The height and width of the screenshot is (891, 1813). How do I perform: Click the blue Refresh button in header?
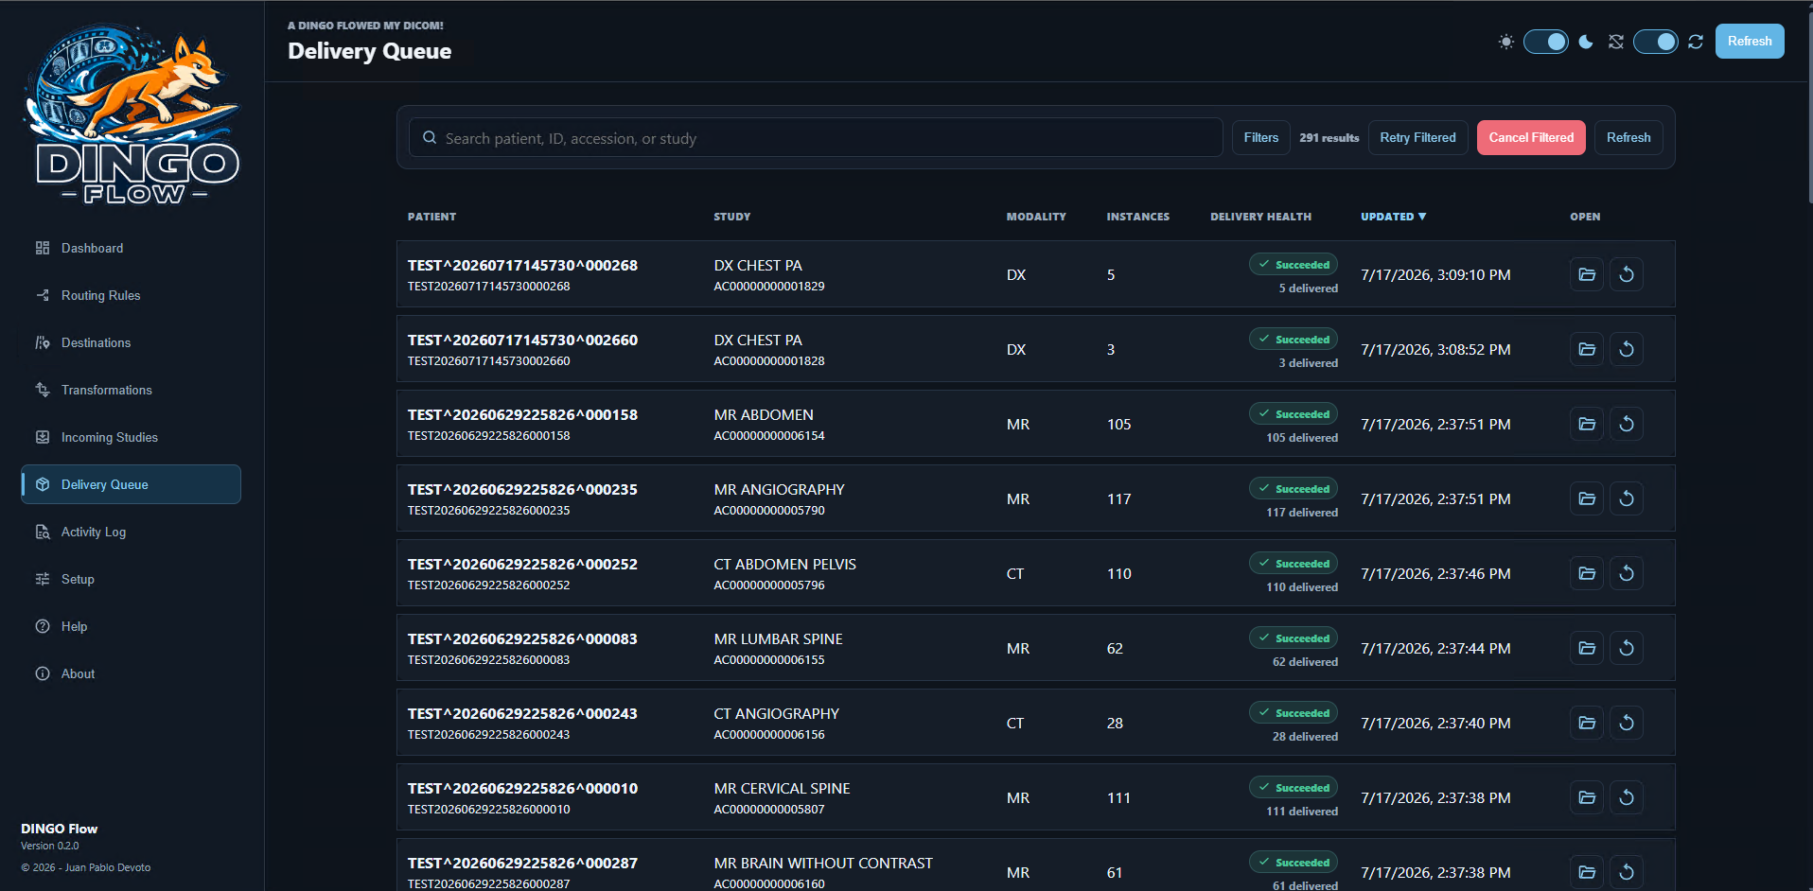click(x=1750, y=42)
